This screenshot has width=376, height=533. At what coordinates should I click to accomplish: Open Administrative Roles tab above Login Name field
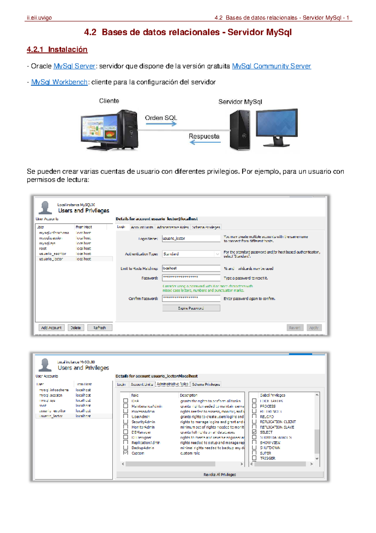tap(173, 227)
